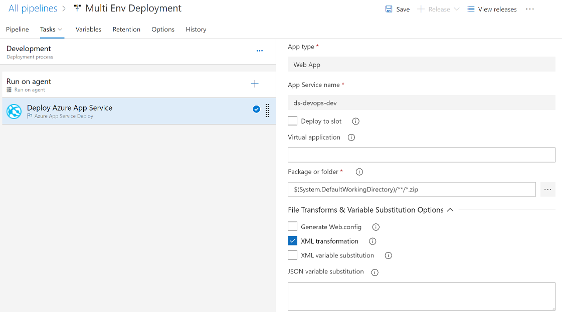
Task: Click the Package or folder info icon
Action: click(359, 172)
